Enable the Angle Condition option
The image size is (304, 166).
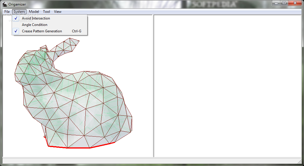(49, 25)
